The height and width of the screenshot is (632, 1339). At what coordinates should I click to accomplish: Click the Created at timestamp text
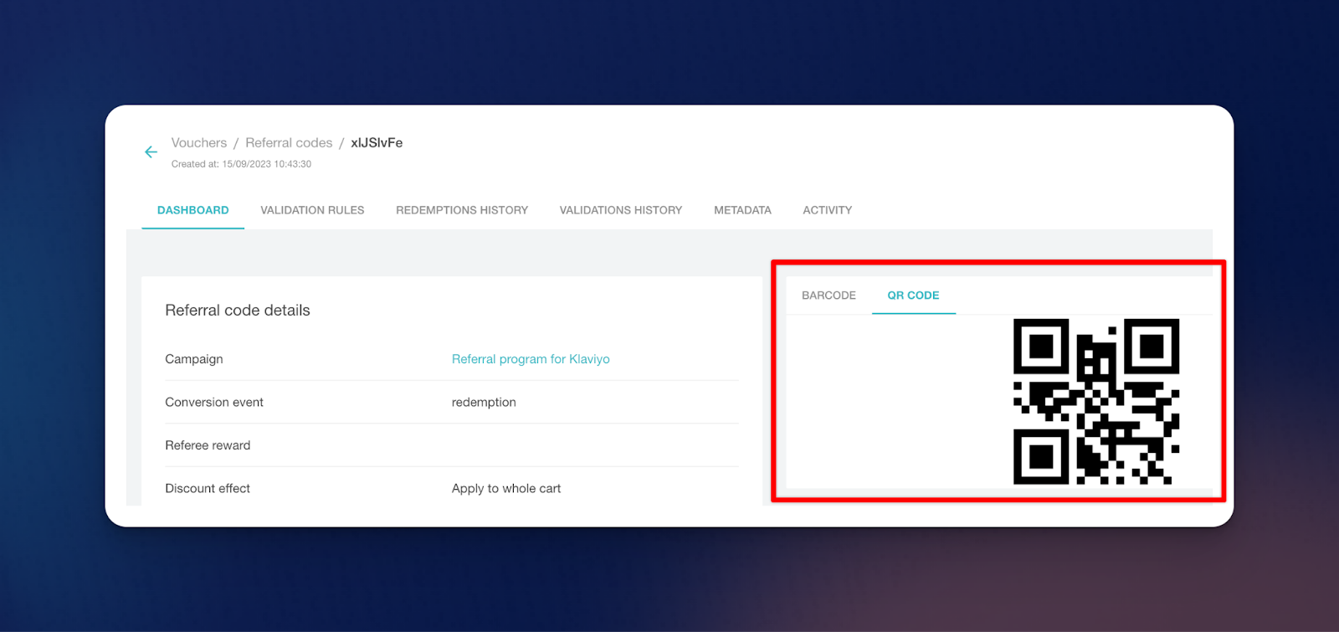tap(241, 164)
